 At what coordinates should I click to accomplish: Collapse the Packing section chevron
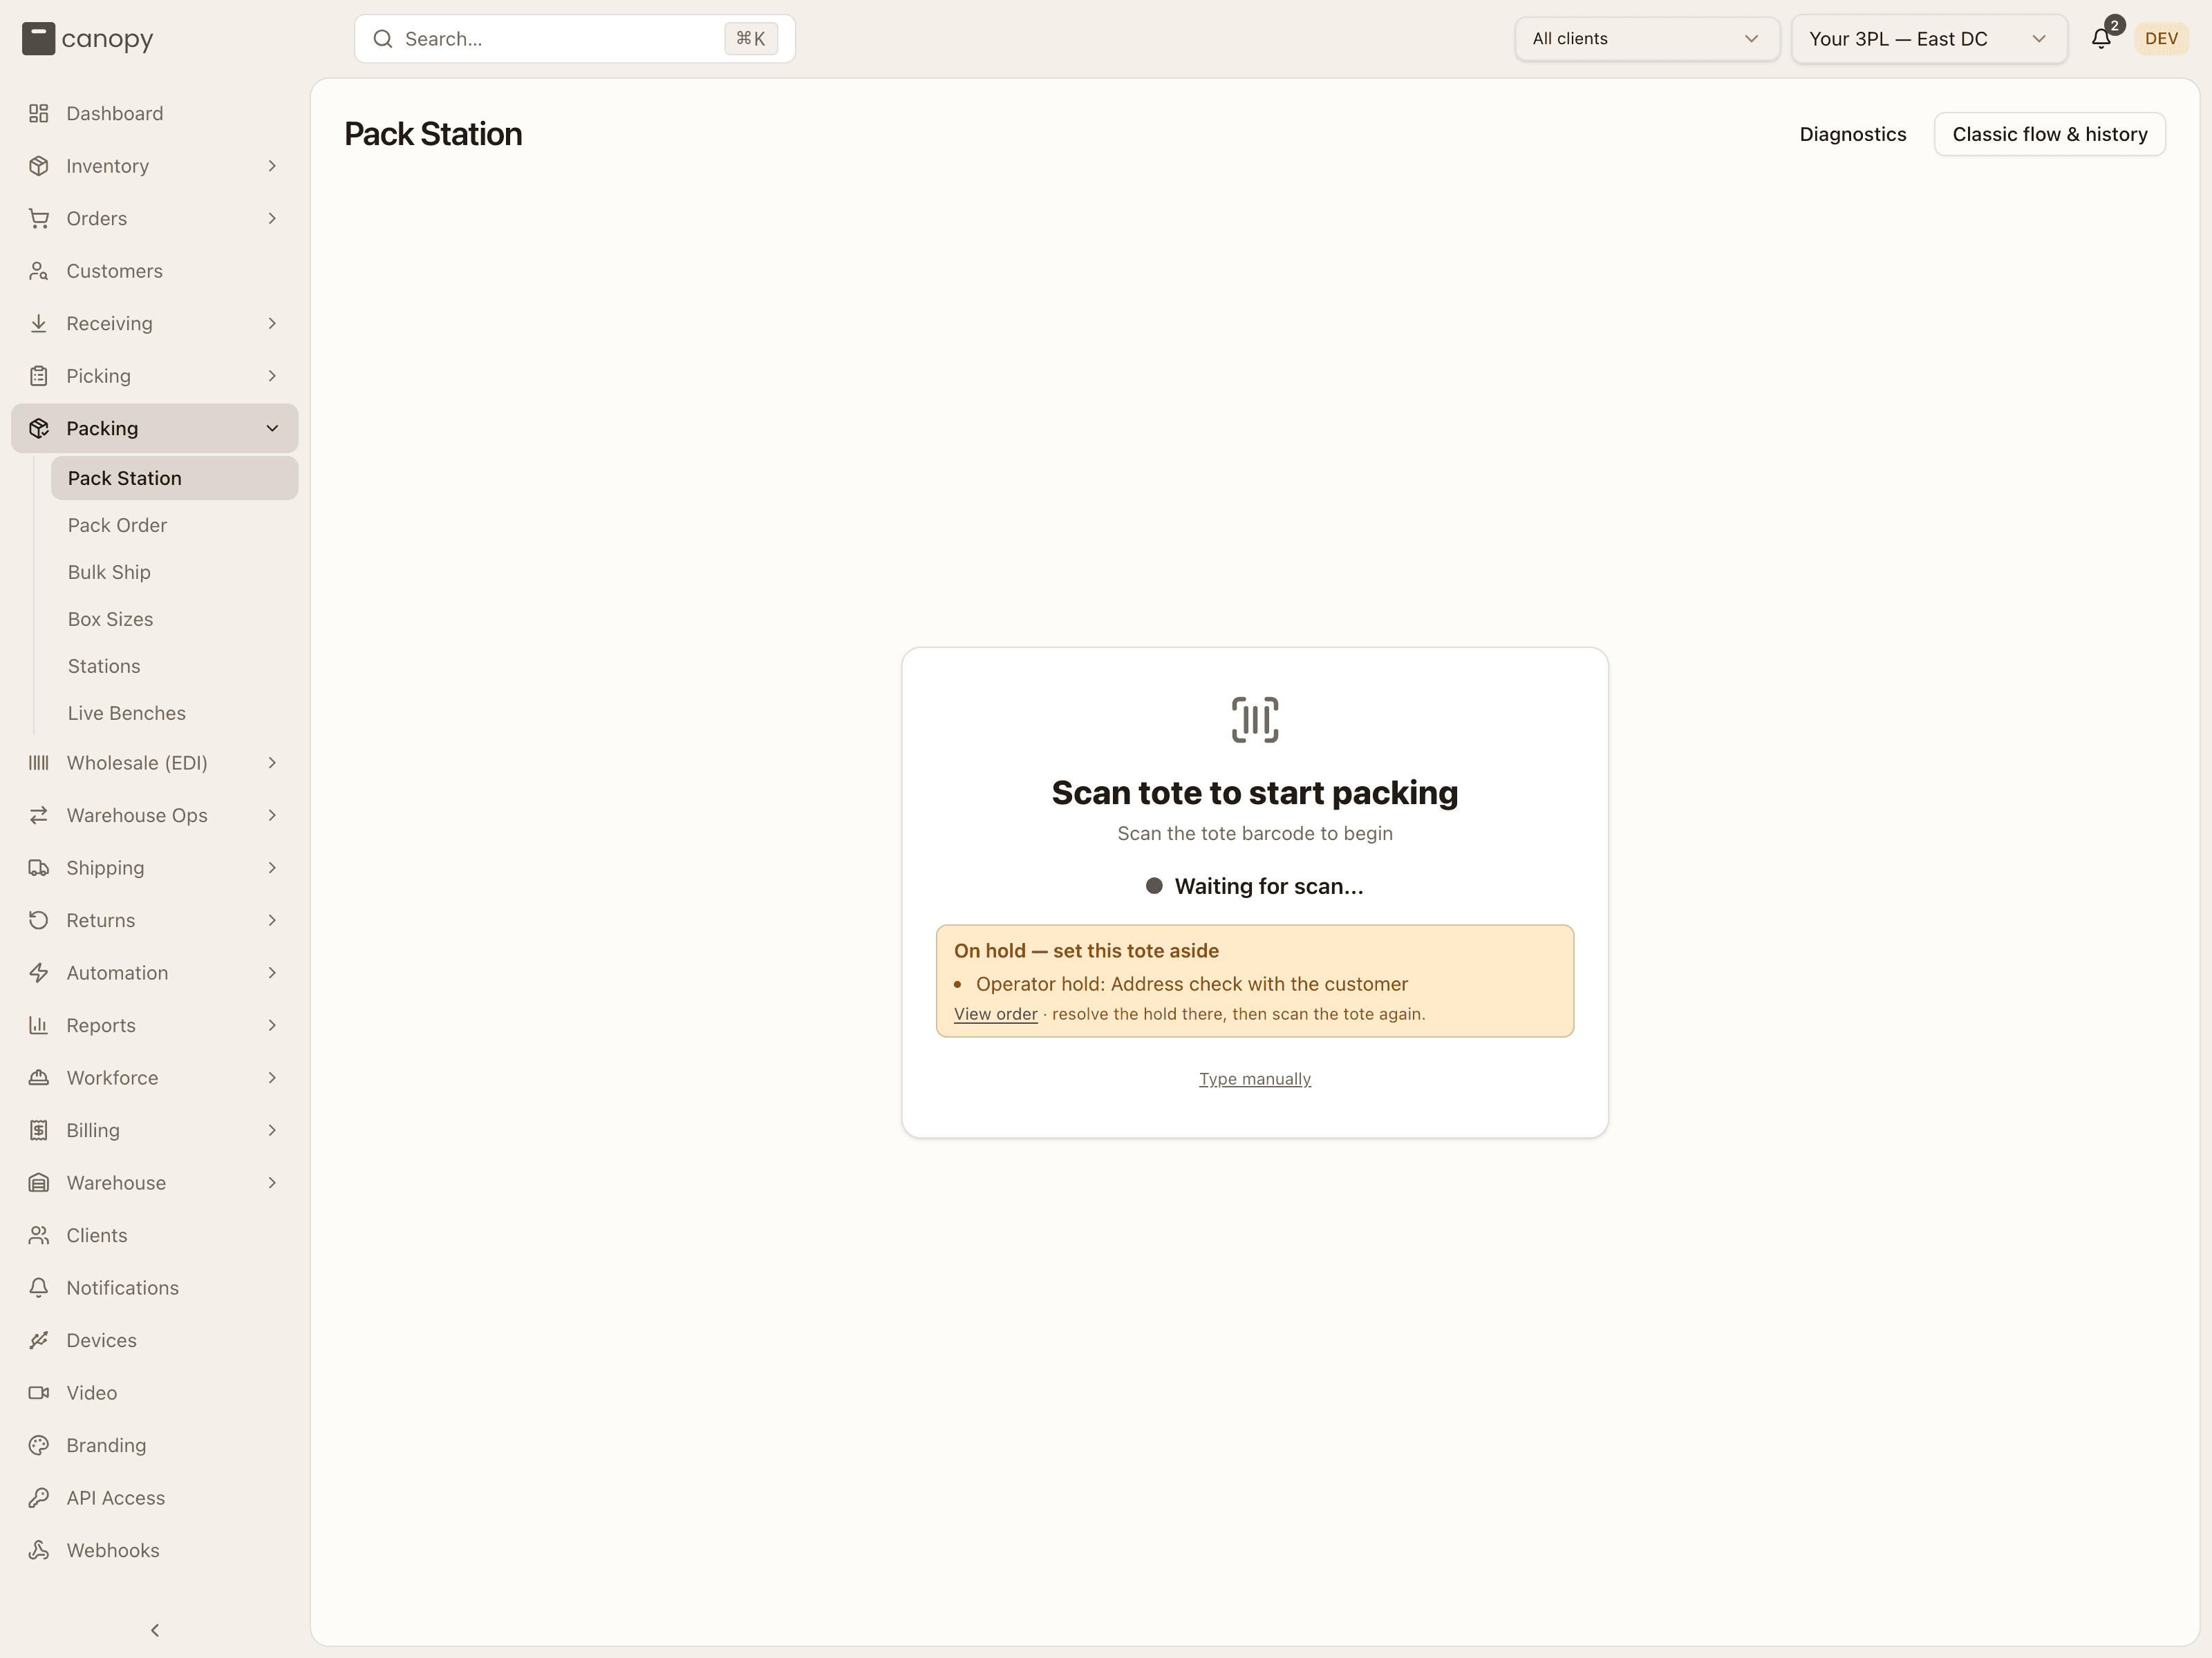coord(272,428)
